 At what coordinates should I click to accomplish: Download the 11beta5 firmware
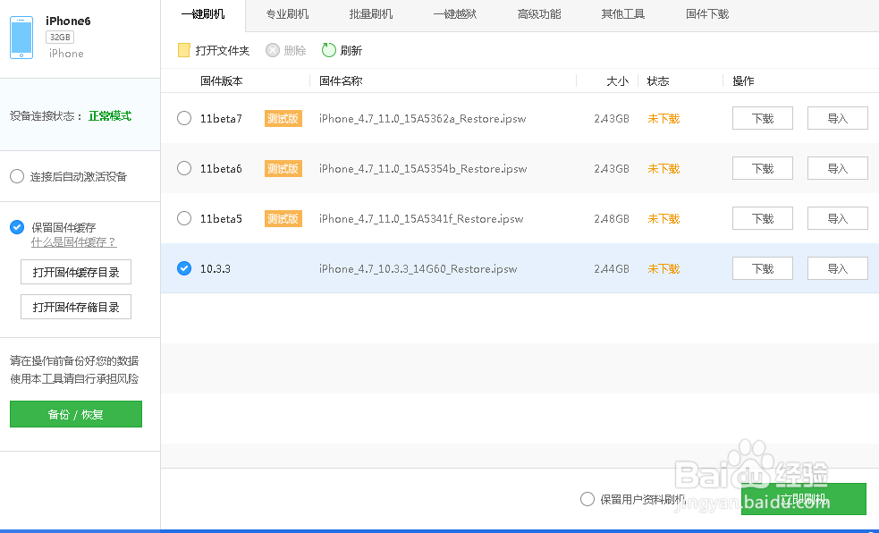click(x=763, y=218)
